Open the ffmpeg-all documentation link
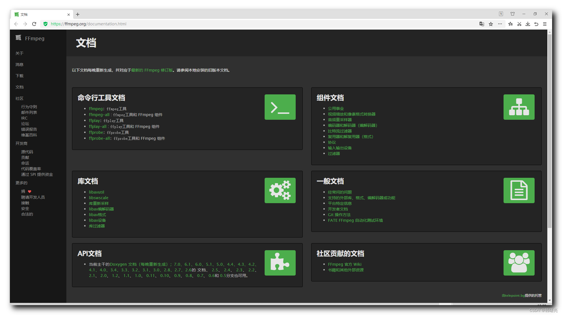Image resolution: width=562 pixels, height=315 pixels. 99,115
